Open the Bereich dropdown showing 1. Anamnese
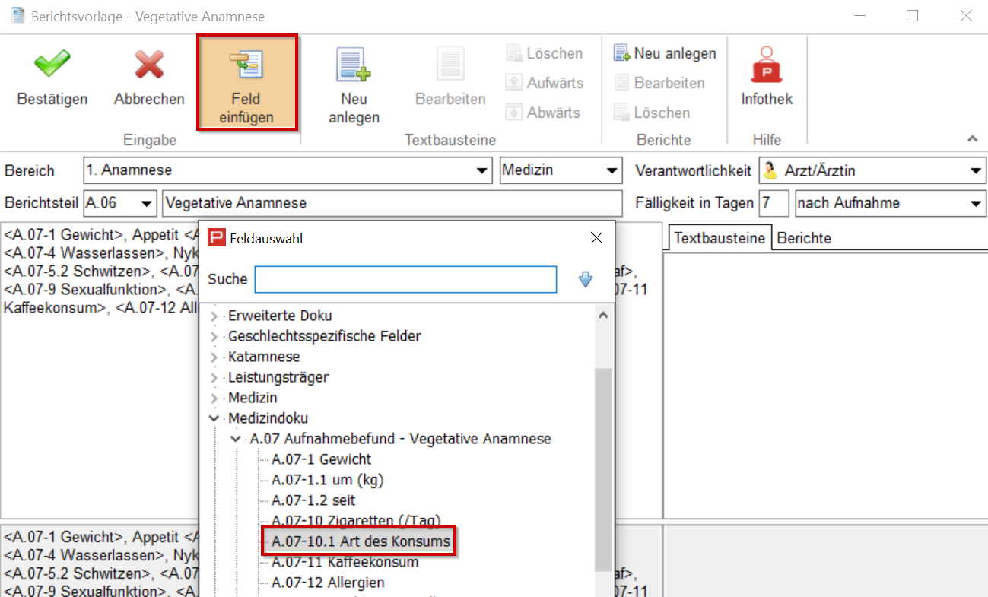This screenshot has width=988, height=597. point(482,171)
